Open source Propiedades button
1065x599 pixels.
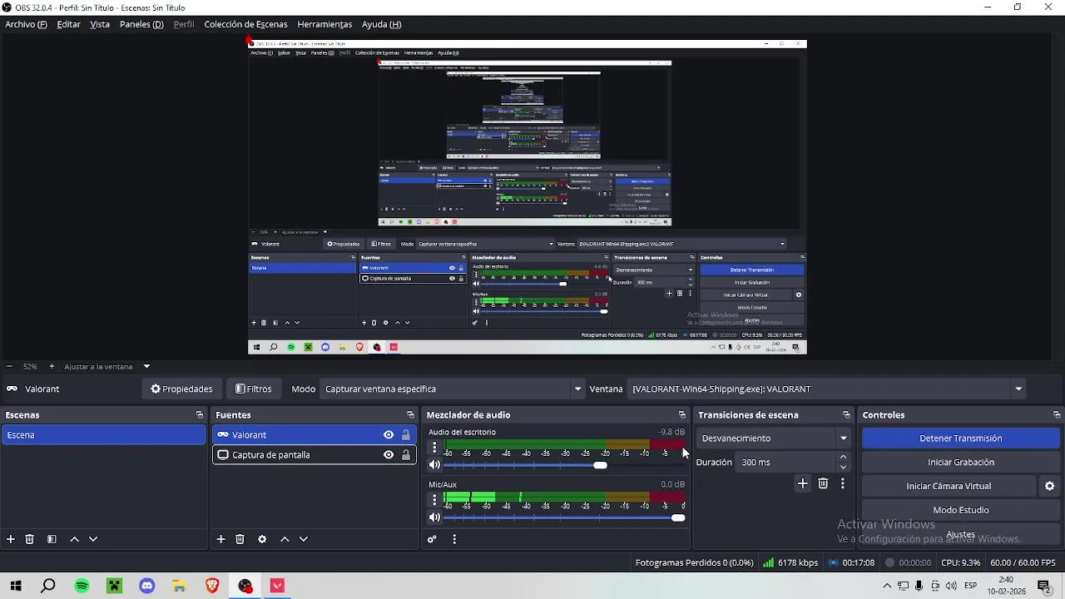coord(181,389)
